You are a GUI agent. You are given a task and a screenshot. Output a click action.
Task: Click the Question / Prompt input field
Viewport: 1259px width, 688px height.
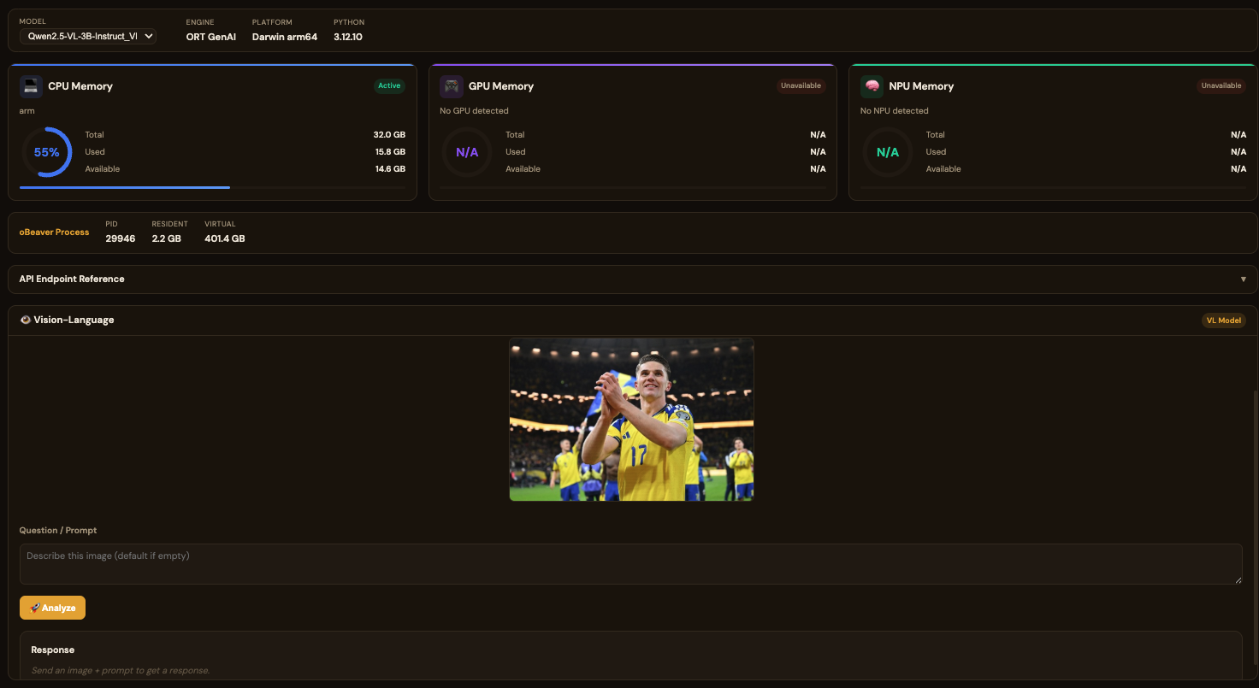coord(629,564)
